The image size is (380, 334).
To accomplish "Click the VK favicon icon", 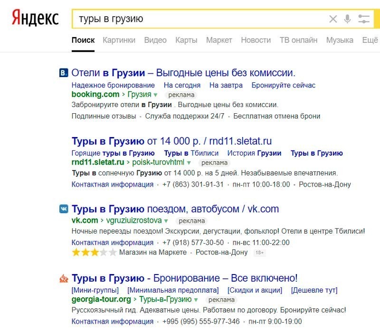I will click(64, 209).
